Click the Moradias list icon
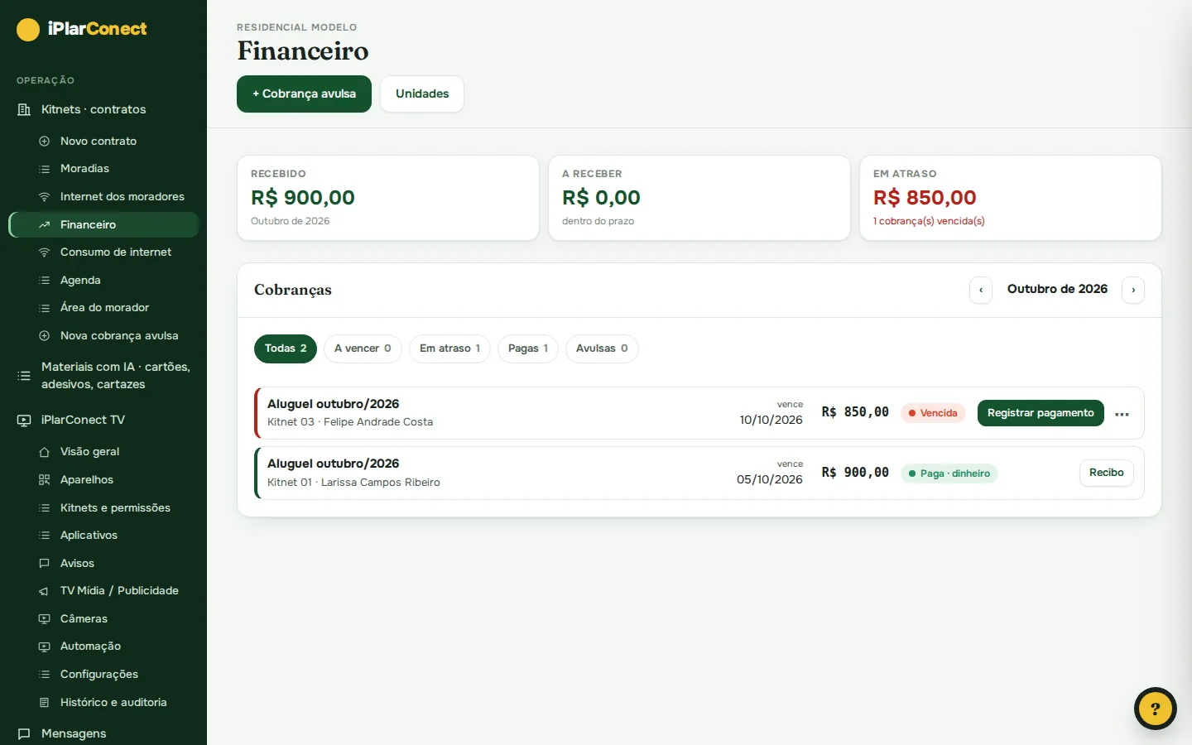The height and width of the screenshot is (745, 1192). (x=45, y=169)
